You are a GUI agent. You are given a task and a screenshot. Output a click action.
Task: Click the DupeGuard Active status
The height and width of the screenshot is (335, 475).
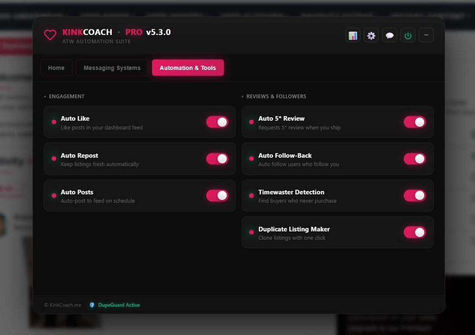pos(119,305)
